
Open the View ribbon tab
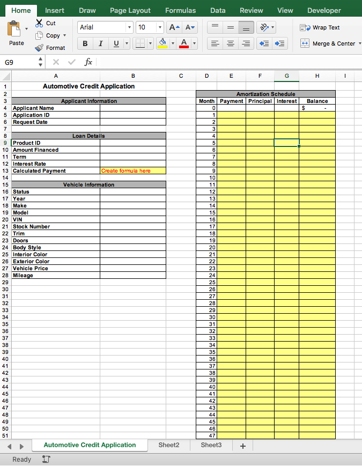pyautogui.click(x=285, y=10)
